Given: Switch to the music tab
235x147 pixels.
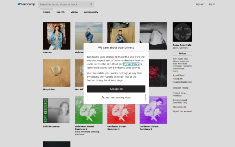Looking at the screenshot, I should tap(47, 12).
